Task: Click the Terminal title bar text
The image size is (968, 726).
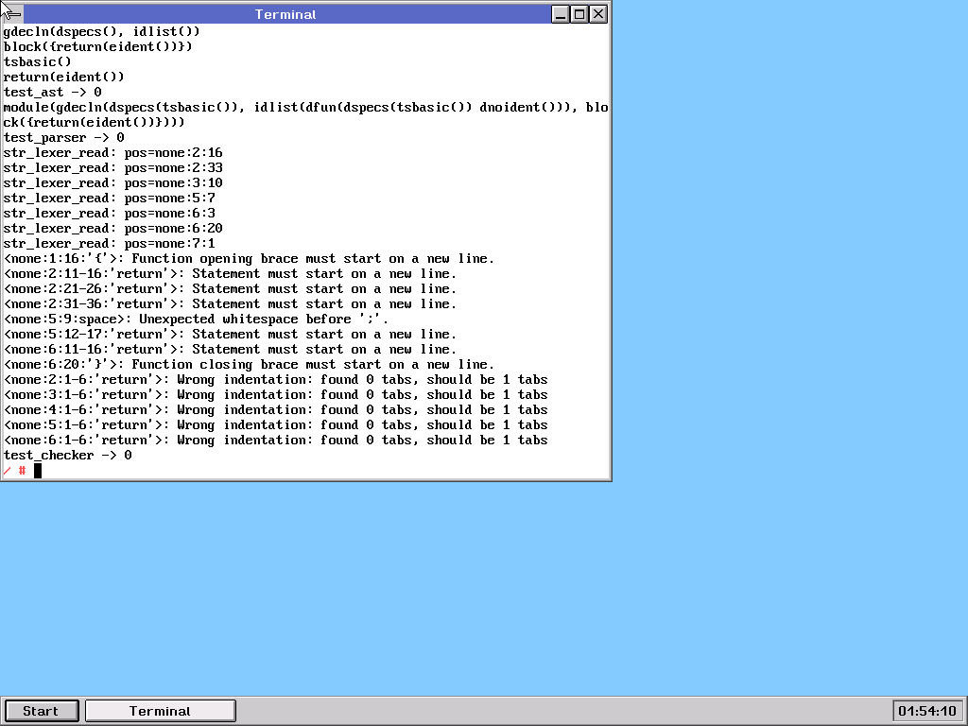Action: [285, 14]
